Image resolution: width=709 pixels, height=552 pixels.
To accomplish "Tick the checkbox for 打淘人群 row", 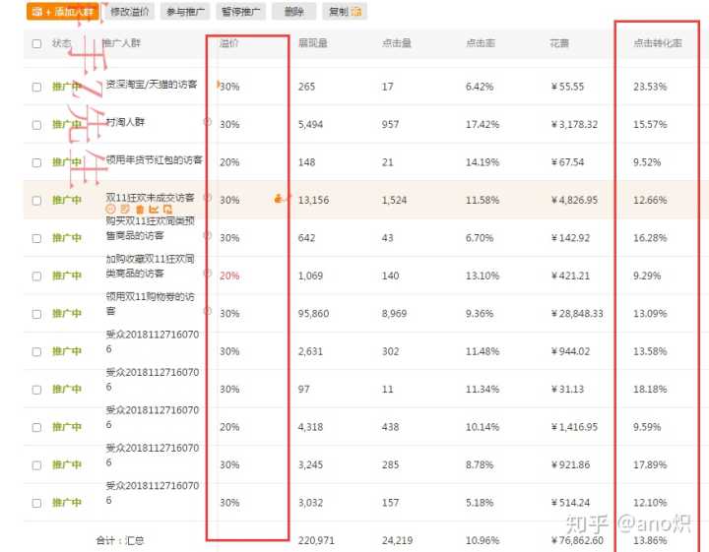I will (36, 125).
